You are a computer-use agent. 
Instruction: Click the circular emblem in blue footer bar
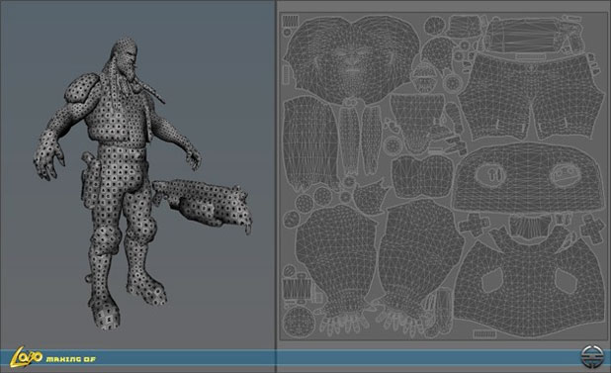(x=590, y=356)
